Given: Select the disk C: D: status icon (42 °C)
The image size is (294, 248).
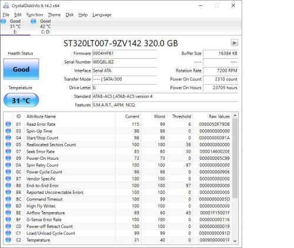Looking at the screenshot, I should (x=34, y=21).
